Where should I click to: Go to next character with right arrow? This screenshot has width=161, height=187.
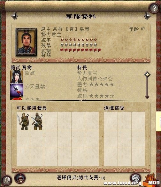pyautogui.click(x=147, y=16)
